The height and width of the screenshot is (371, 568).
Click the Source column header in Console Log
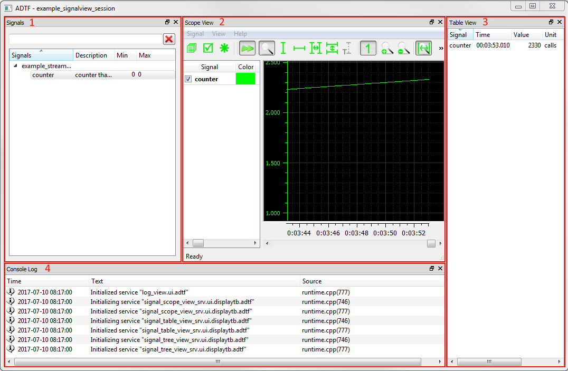[x=372, y=281]
